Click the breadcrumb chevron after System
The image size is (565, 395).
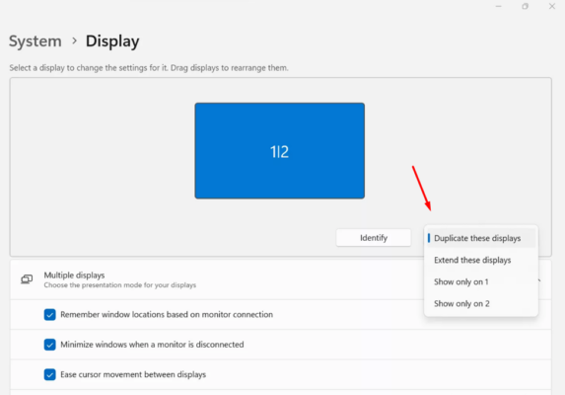point(75,40)
